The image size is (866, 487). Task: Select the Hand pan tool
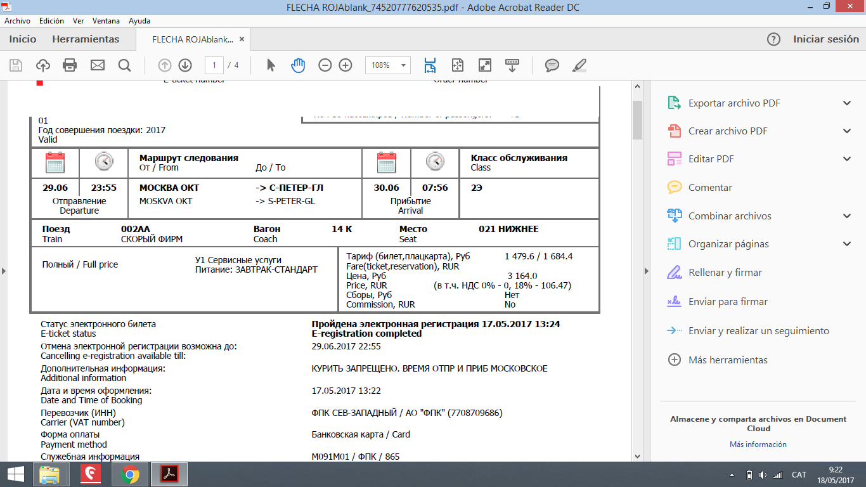(298, 65)
